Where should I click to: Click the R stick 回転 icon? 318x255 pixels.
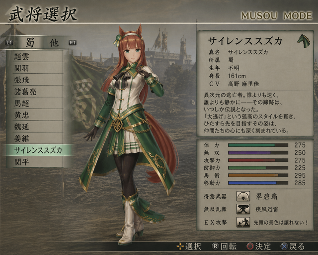[215, 247]
